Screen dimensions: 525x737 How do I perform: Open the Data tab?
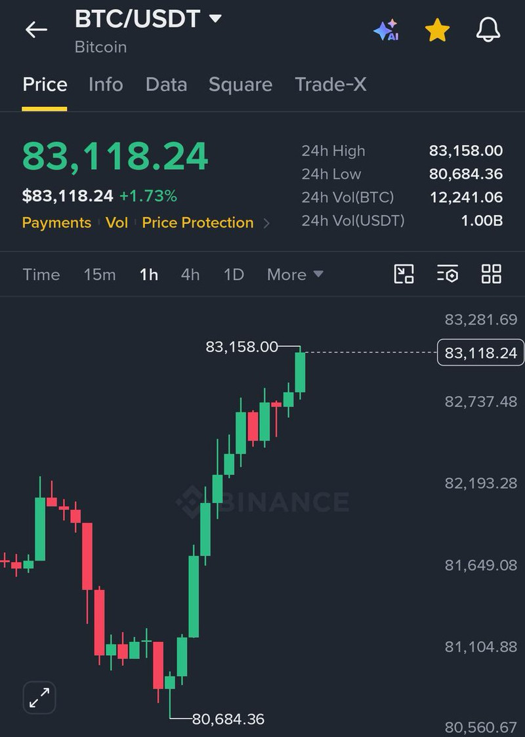166,85
